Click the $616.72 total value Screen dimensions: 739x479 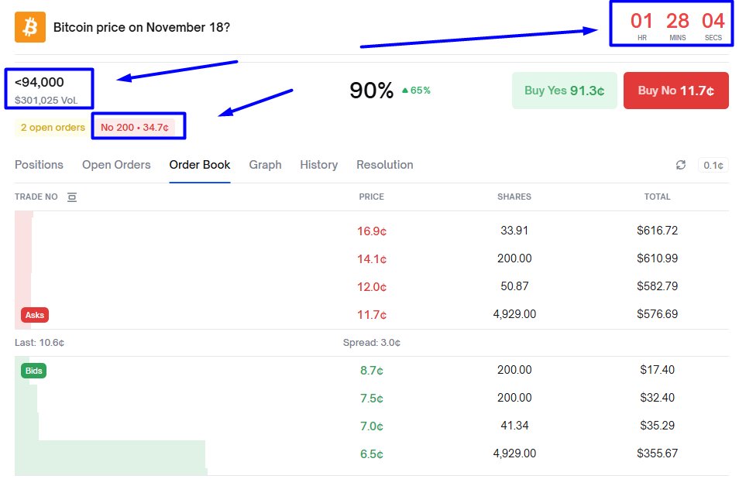[x=657, y=231]
